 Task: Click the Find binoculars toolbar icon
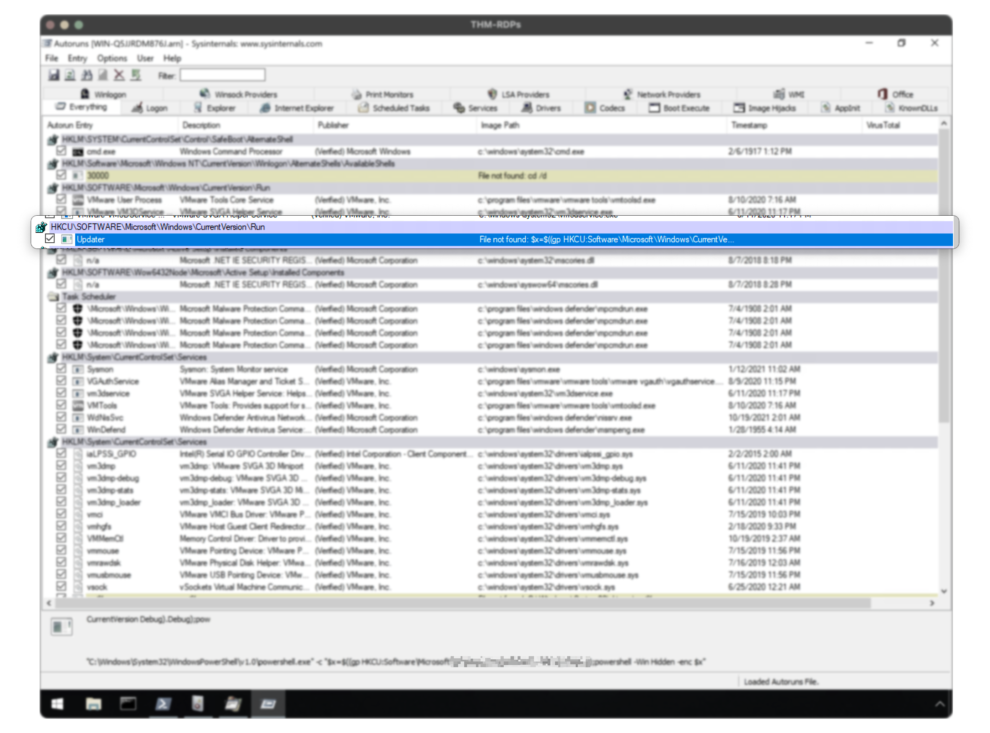[87, 75]
